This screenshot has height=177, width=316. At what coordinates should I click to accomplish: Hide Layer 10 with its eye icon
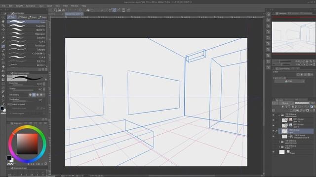(274, 120)
